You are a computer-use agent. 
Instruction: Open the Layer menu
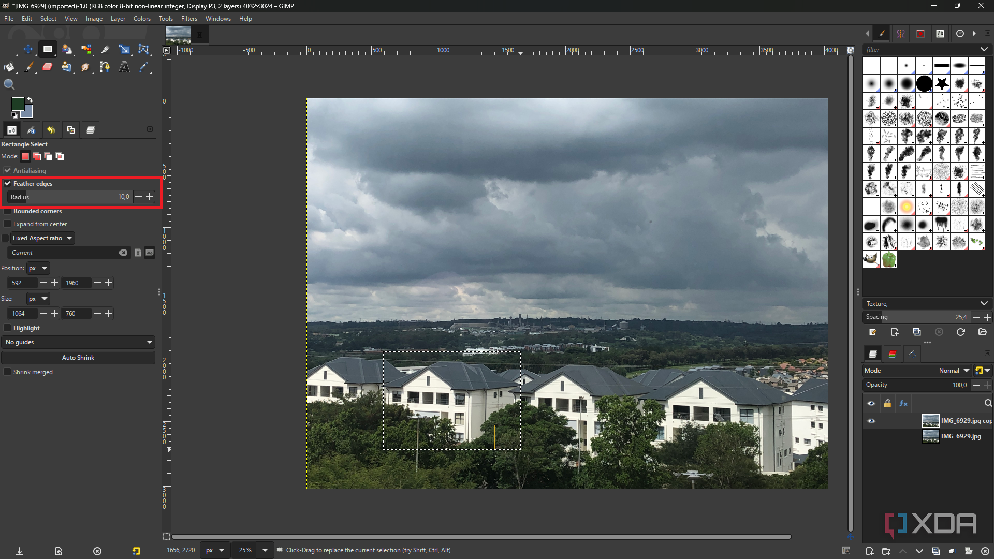tap(118, 19)
